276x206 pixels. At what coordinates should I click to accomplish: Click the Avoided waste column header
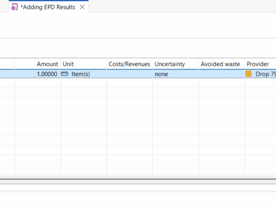pos(221,64)
